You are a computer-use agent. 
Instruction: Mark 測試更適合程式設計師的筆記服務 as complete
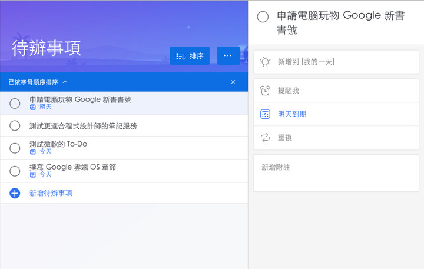click(x=15, y=126)
